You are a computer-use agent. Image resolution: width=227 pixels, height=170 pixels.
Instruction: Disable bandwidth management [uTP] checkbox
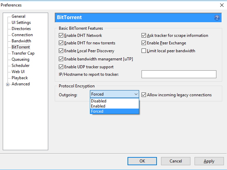point(61,59)
